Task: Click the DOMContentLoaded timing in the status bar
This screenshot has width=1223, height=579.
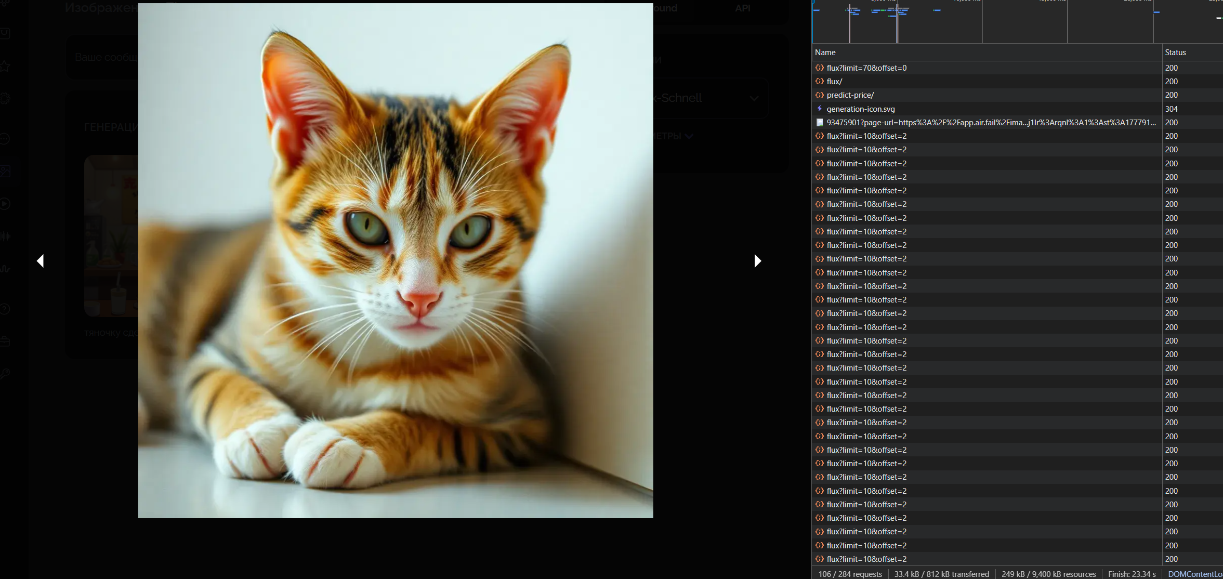Action: pos(1195,574)
